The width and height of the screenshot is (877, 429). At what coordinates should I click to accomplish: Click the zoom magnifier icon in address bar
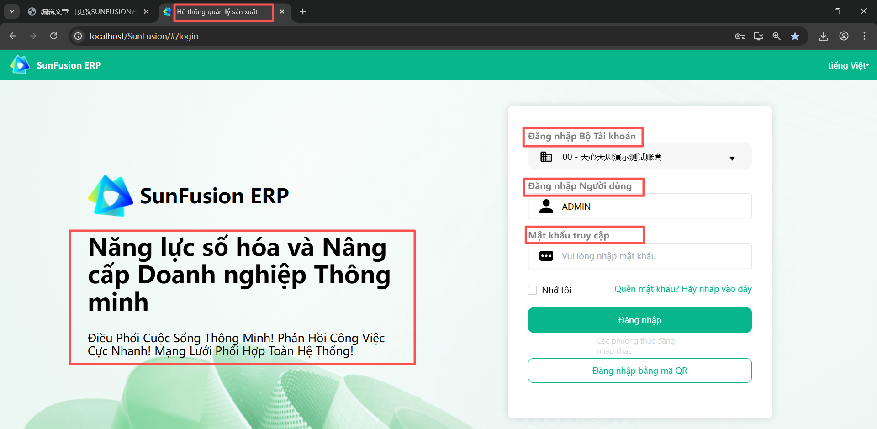[x=777, y=37]
